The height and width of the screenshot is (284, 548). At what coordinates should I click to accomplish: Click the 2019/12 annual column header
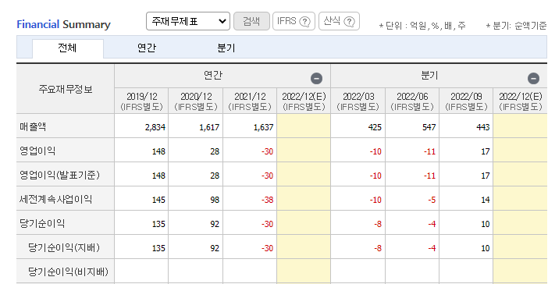(x=141, y=101)
